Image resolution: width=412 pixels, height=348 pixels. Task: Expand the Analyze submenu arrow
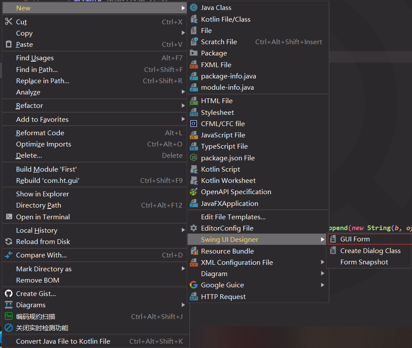183,92
